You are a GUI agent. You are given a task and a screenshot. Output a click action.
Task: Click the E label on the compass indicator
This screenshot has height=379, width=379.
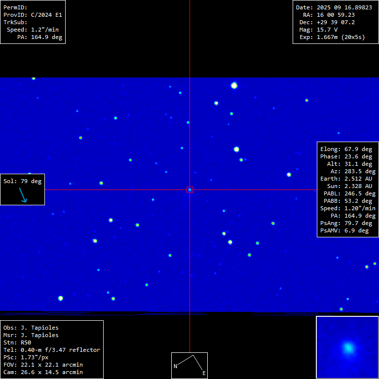(x=203, y=374)
